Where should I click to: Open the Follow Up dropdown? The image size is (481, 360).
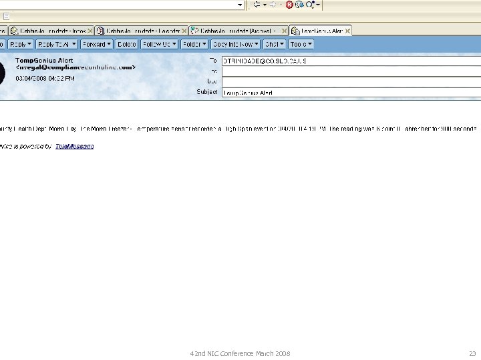tap(159, 45)
